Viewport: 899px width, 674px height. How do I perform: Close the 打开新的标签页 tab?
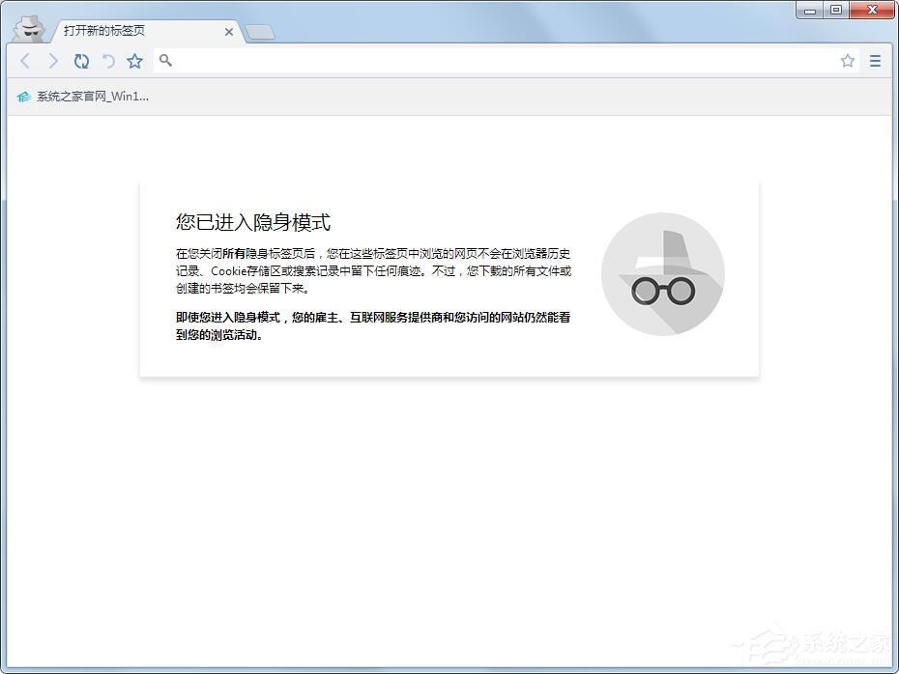pos(229,32)
